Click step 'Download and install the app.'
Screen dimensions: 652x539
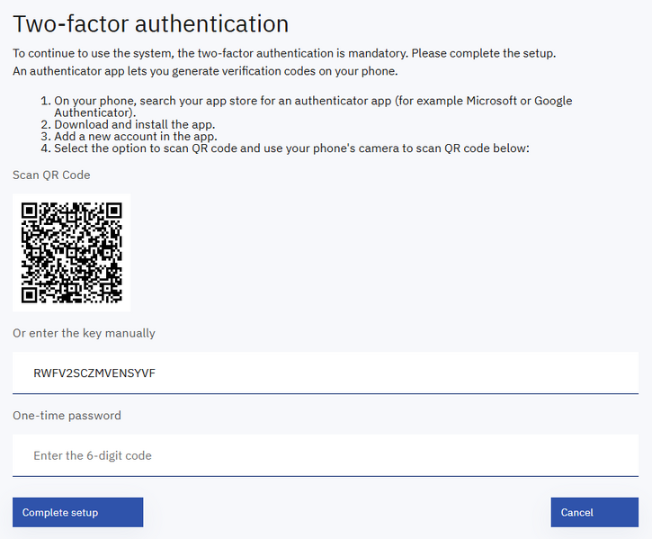134,124
